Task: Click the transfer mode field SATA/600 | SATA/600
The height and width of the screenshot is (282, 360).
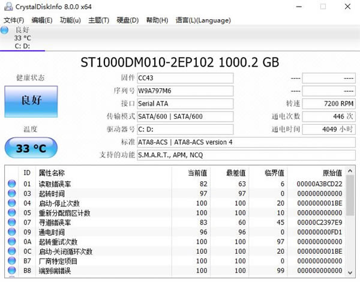Action: [x=185, y=116]
